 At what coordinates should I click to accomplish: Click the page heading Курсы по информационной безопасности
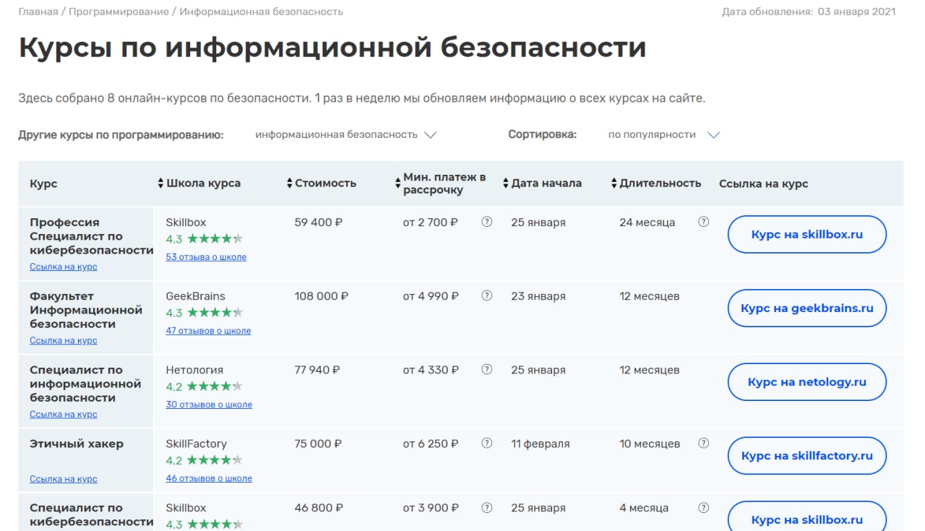click(332, 48)
